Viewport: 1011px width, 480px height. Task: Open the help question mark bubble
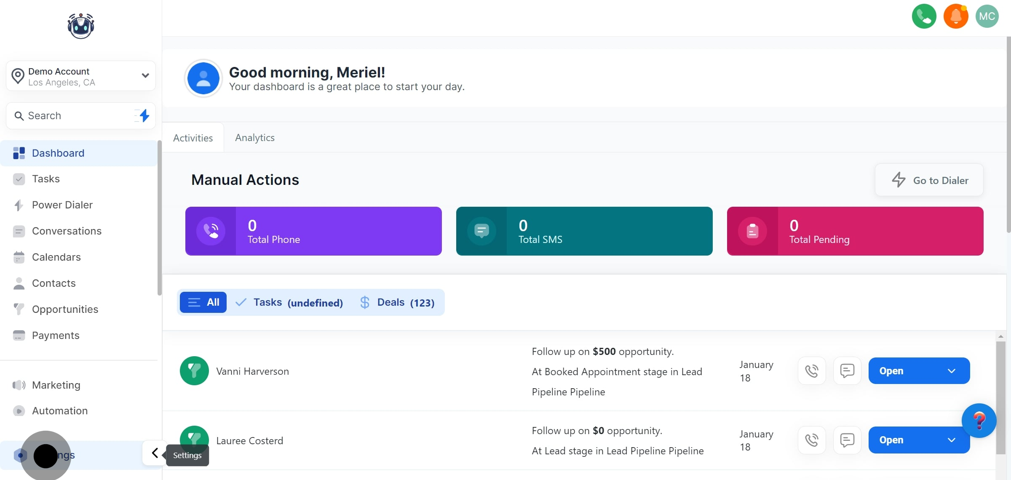[x=979, y=420]
